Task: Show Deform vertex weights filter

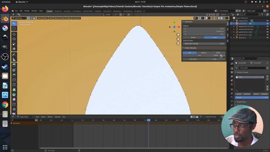Action: (204, 52)
